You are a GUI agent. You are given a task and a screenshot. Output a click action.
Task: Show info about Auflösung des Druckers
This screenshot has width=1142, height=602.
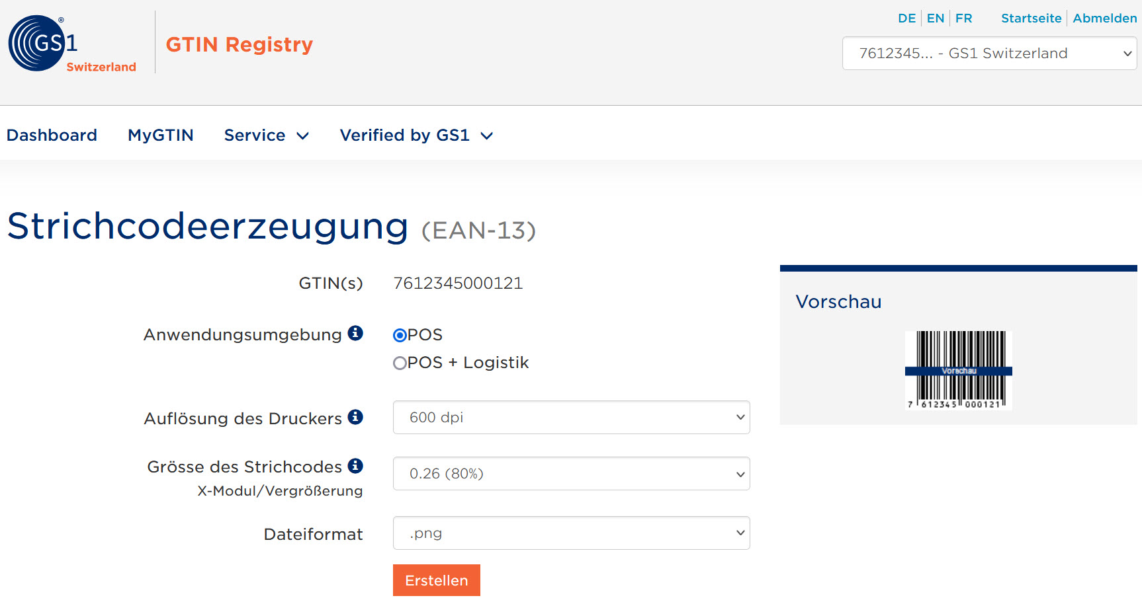pos(357,417)
